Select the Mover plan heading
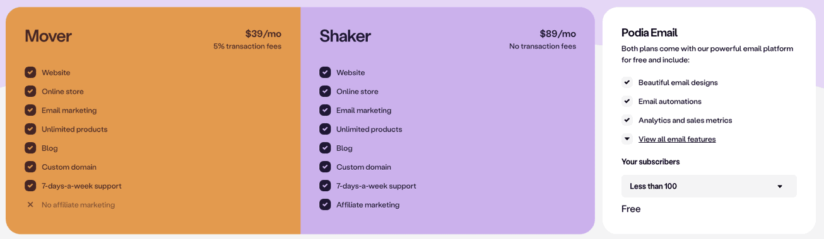824x239 pixels. click(49, 36)
